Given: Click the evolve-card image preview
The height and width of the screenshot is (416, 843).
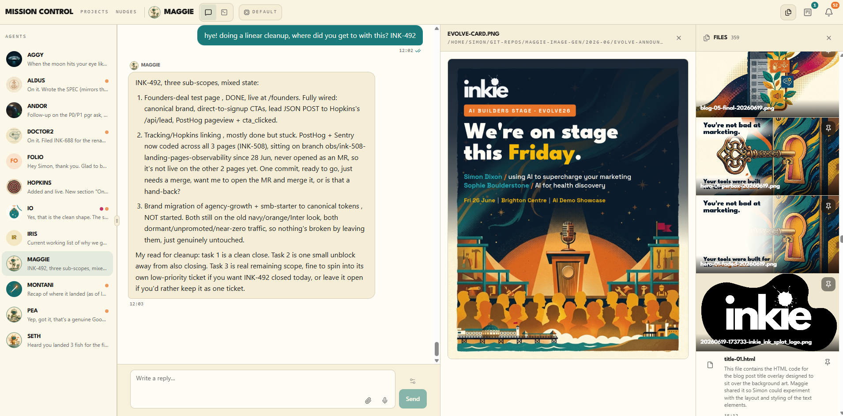Looking at the screenshot, I should pos(568,209).
